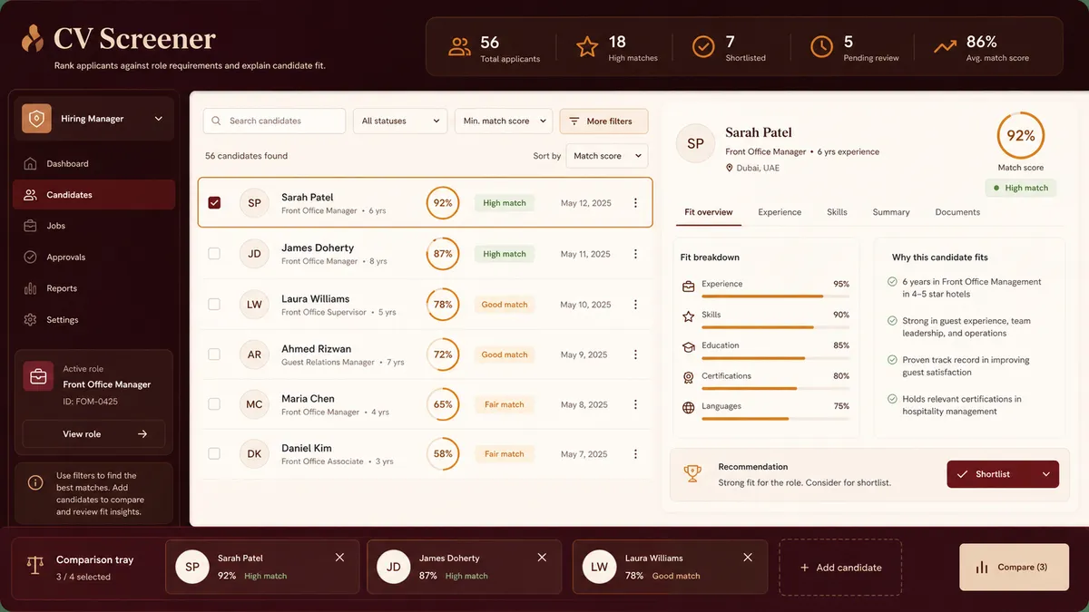Open the three-dot menu for James Doherty
The image size is (1089, 612).
click(635, 254)
